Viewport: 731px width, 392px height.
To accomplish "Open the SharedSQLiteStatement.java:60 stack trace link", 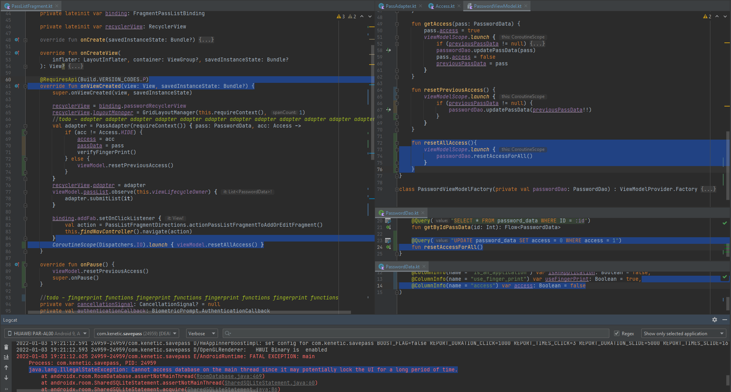I will (269, 383).
